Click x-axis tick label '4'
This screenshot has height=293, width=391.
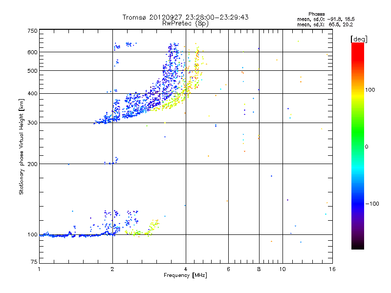point(186,269)
